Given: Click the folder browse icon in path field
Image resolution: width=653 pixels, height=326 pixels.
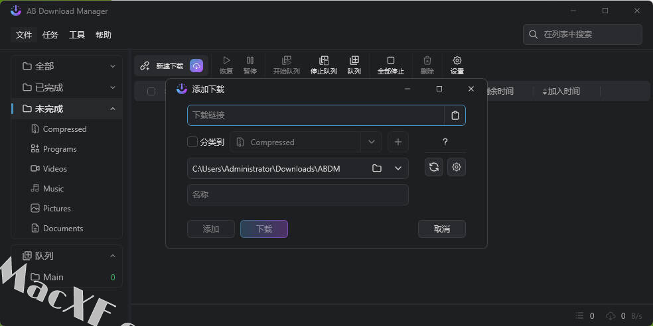Looking at the screenshot, I should click(377, 168).
